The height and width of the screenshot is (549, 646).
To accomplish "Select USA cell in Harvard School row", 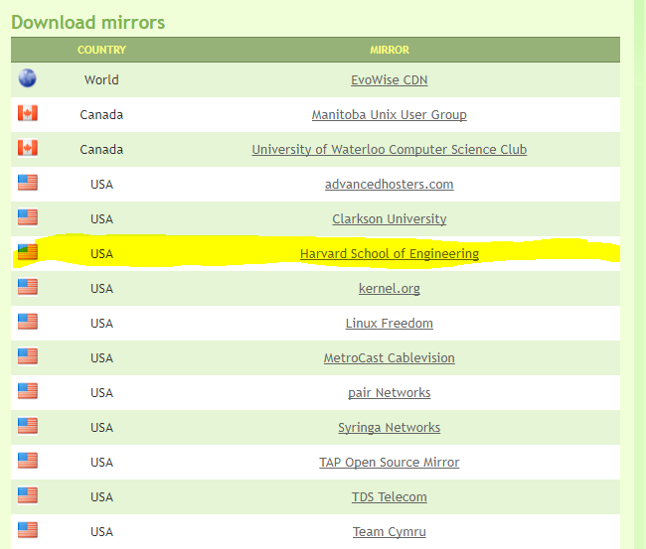I will click(101, 253).
